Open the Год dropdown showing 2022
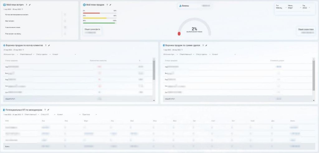The image size is (319, 153). tap(306, 8)
